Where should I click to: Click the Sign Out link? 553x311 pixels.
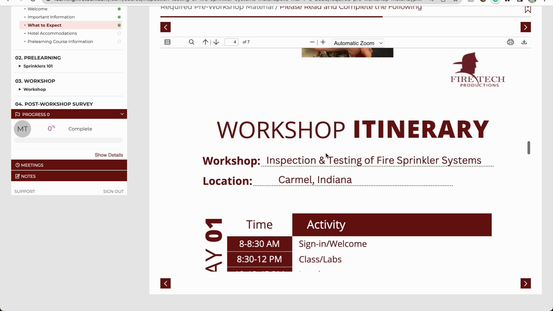point(113,191)
